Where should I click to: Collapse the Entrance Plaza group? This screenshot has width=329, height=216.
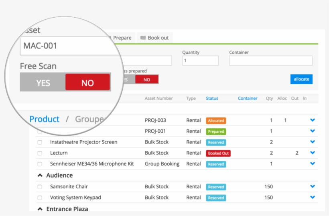point(40,209)
